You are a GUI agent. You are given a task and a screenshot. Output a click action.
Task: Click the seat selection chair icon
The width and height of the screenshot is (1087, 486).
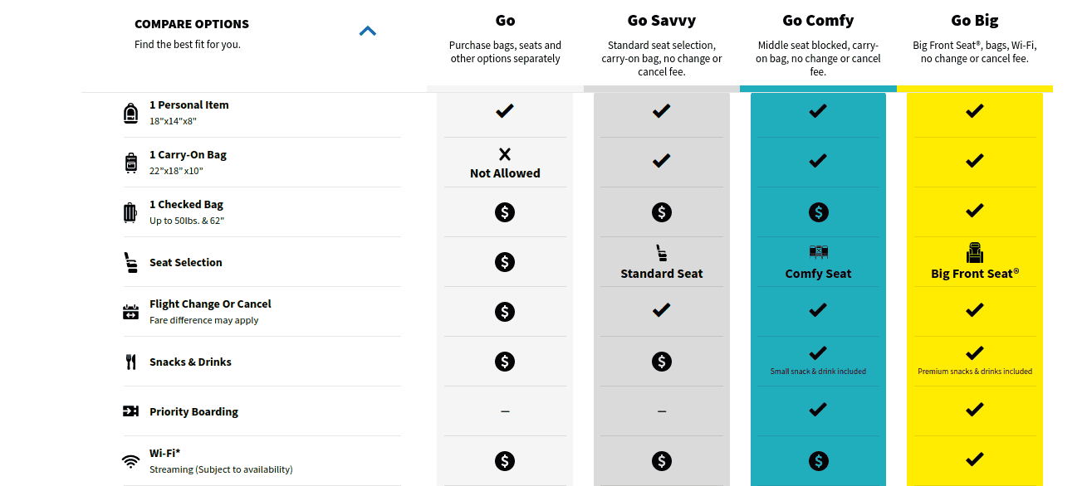point(130,260)
